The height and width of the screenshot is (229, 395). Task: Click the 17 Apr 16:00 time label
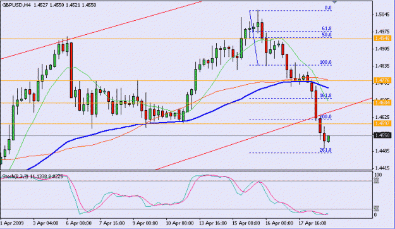pos(313,223)
